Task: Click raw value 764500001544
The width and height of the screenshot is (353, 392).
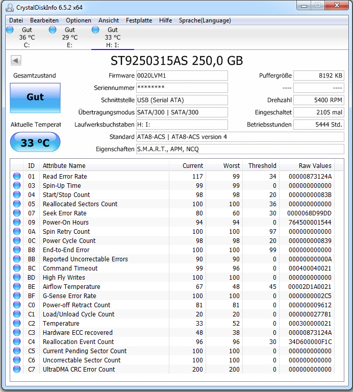Action: click(310, 222)
